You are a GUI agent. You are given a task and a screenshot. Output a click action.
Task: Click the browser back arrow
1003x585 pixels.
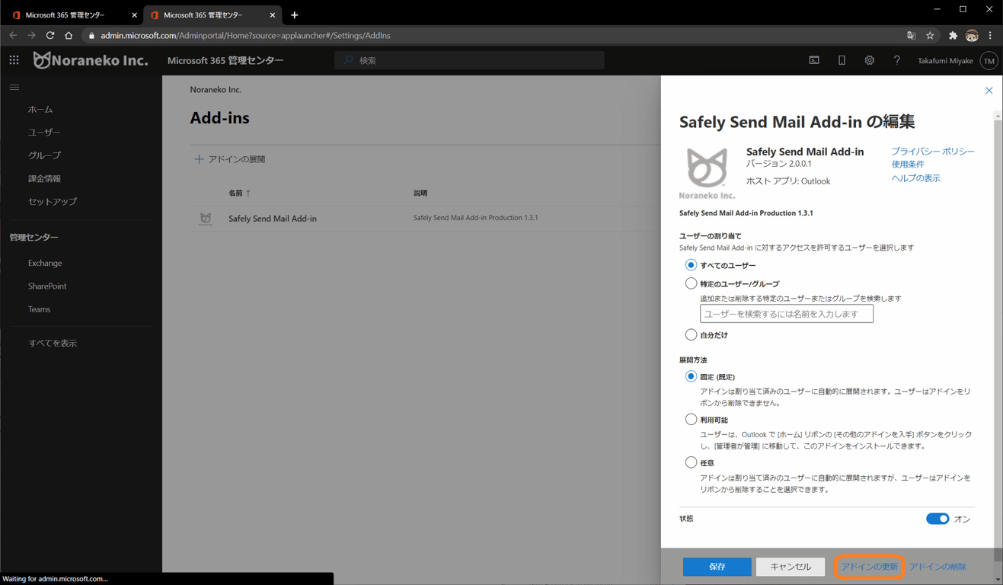coord(13,35)
